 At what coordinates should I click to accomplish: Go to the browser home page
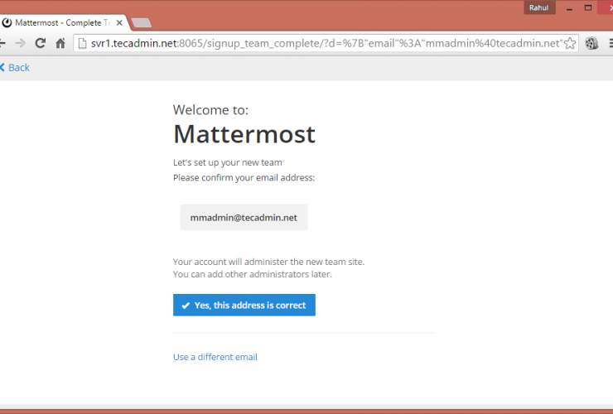pos(60,43)
